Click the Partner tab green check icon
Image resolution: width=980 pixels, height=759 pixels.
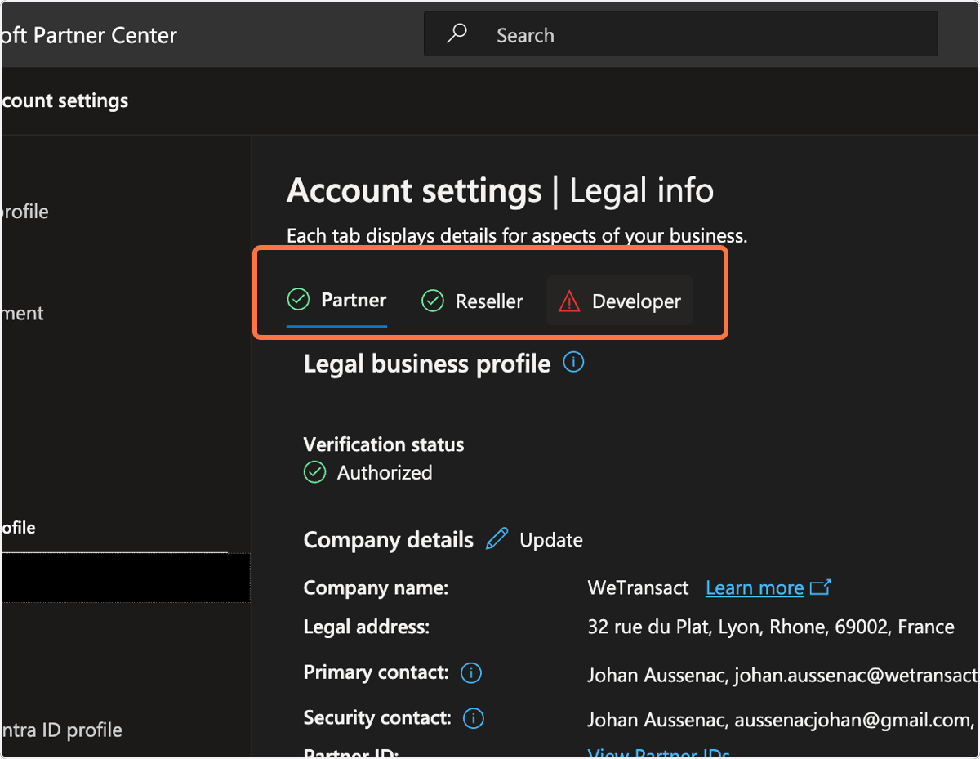(298, 299)
